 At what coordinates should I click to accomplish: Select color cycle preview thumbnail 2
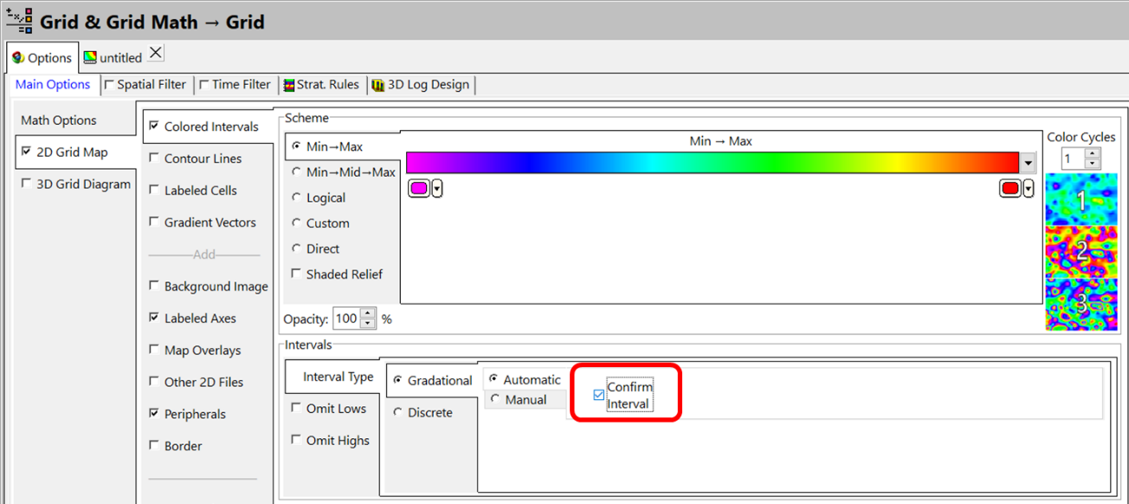coord(1081,251)
